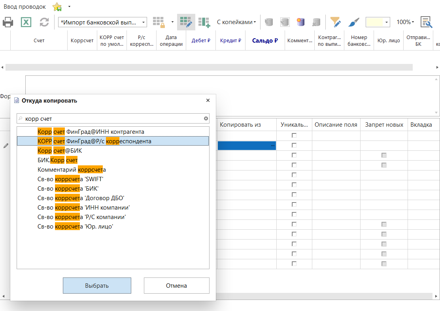
Task: Expand the С копейками dropdown
Action: pyautogui.click(x=236, y=22)
